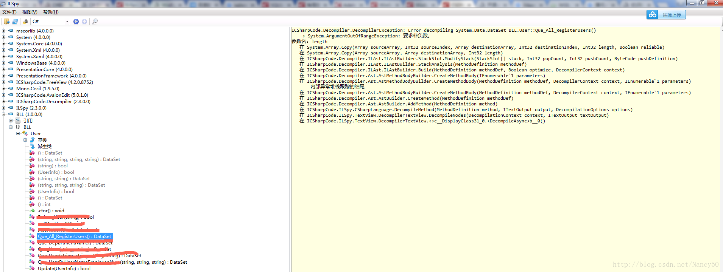Open the 视图(V) menu
The height and width of the screenshot is (272, 723).
pos(30,12)
